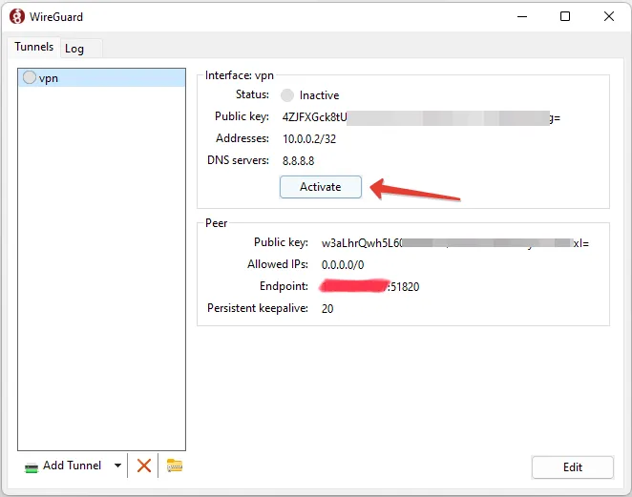The width and height of the screenshot is (632, 497).
Task: Open the Edit tunnel dialog
Action: (x=573, y=467)
